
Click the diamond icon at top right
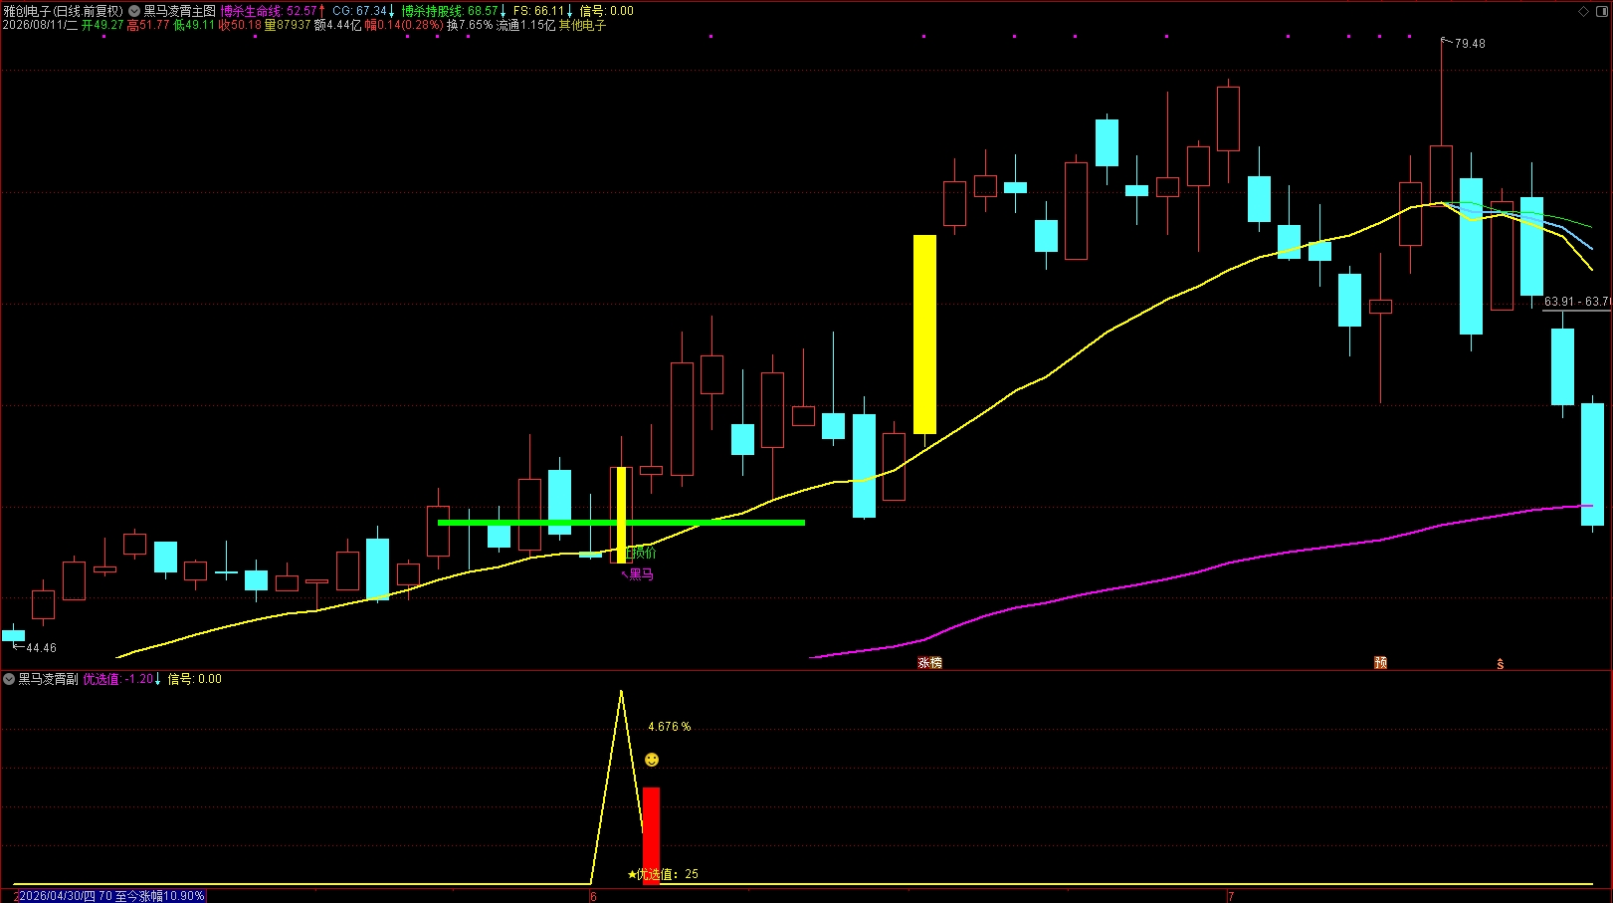(x=1584, y=11)
